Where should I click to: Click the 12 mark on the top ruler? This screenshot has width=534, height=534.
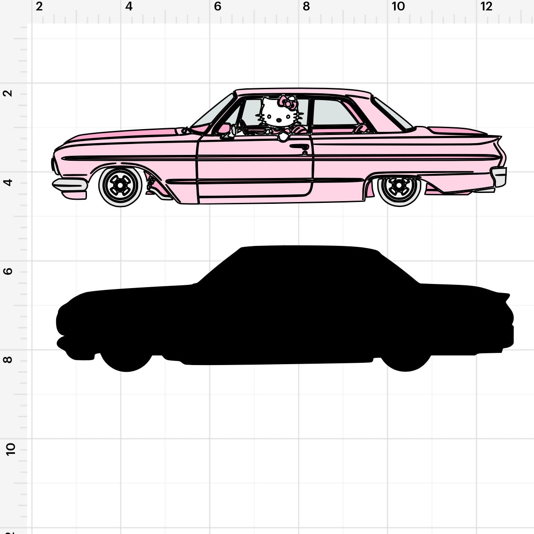pyautogui.click(x=486, y=7)
